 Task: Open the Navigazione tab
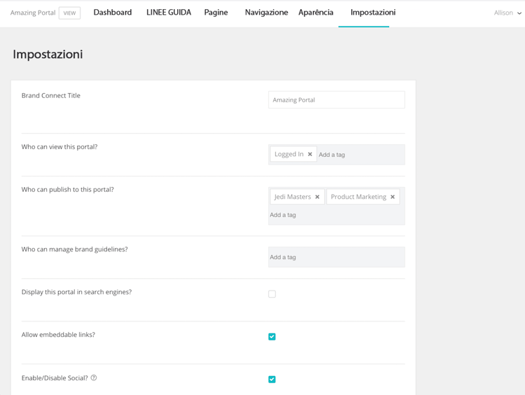click(266, 13)
